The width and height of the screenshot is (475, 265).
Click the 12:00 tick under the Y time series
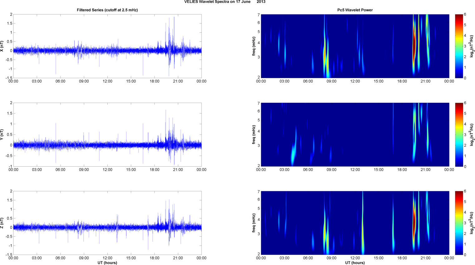point(107,170)
